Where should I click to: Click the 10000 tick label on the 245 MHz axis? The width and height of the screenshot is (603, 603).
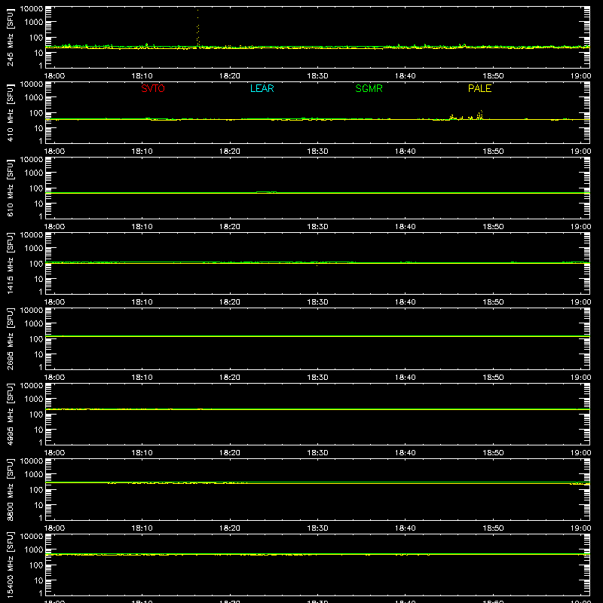click(32, 9)
